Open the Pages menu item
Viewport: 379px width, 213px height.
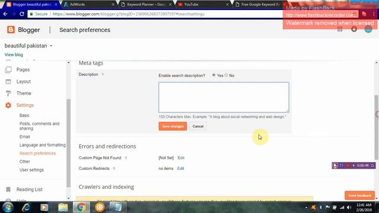click(23, 70)
